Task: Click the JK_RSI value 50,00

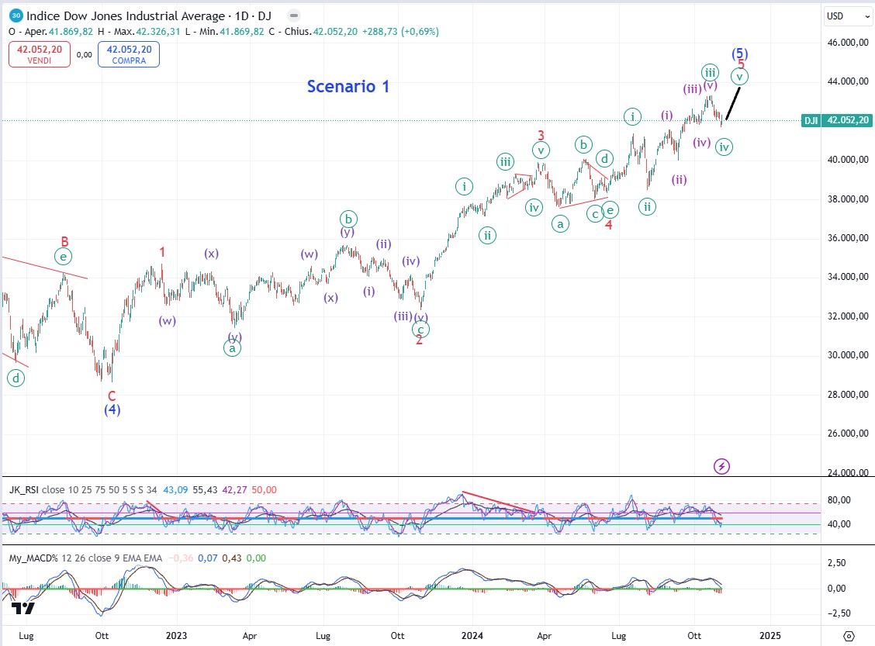Action: coord(264,490)
